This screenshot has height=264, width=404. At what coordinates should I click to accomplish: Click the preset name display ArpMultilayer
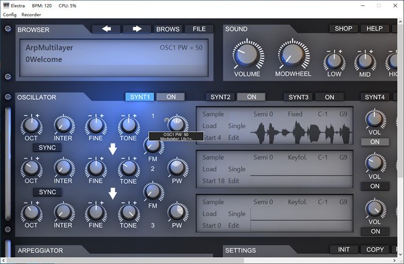(x=49, y=47)
